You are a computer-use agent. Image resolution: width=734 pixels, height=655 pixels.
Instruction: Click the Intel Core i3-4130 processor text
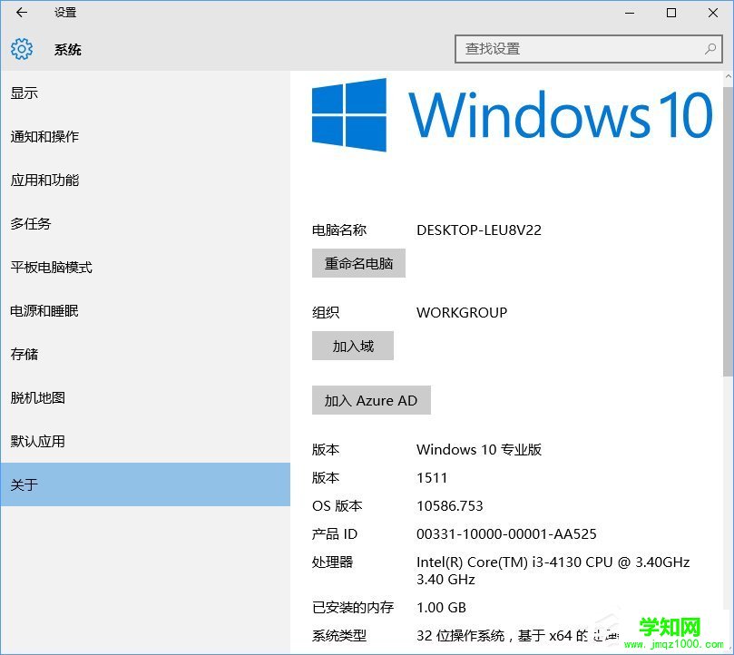point(553,571)
